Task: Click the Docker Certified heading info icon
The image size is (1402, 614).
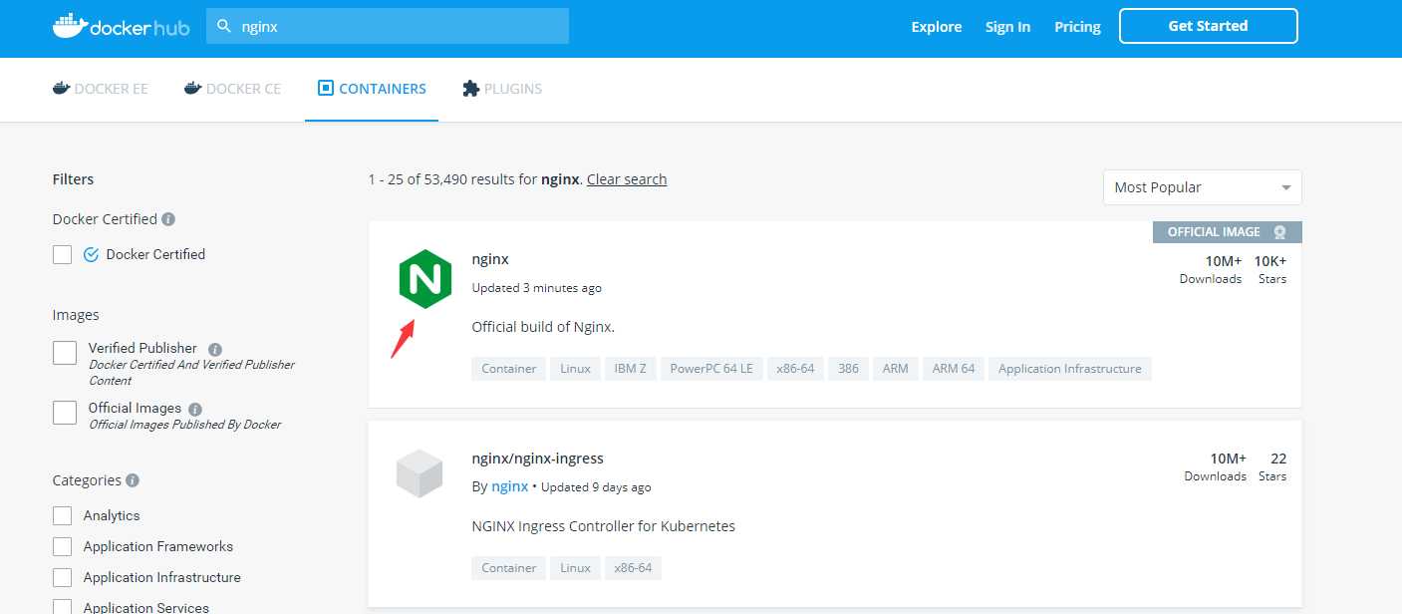Action: tap(168, 219)
